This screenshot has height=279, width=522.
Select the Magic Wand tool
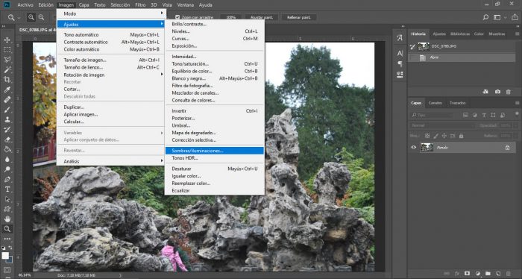pos(7,69)
